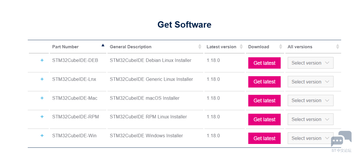This screenshot has width=354, height=155.
Task: Click the Latest version column header
Action: pos(221,47)
